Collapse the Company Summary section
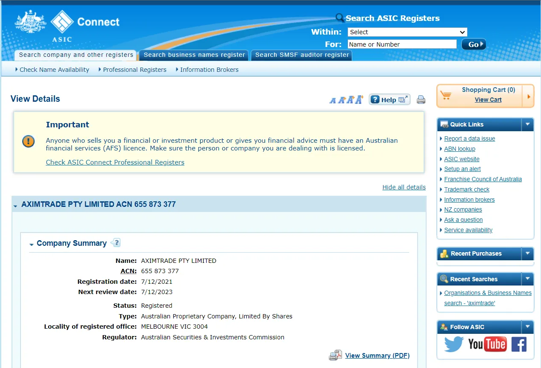Image resolution: width=541 pixels, height=368 pixels. 31,244
